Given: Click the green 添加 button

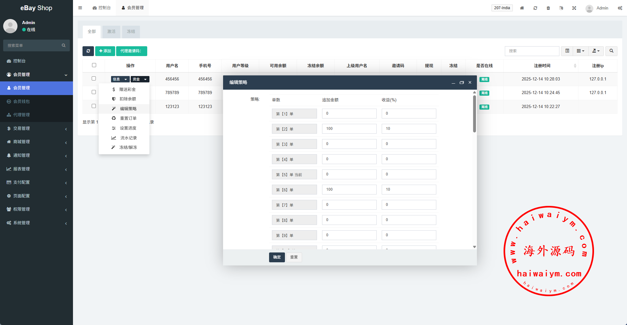Looking at the screenshot, I should tap(105, 51).
